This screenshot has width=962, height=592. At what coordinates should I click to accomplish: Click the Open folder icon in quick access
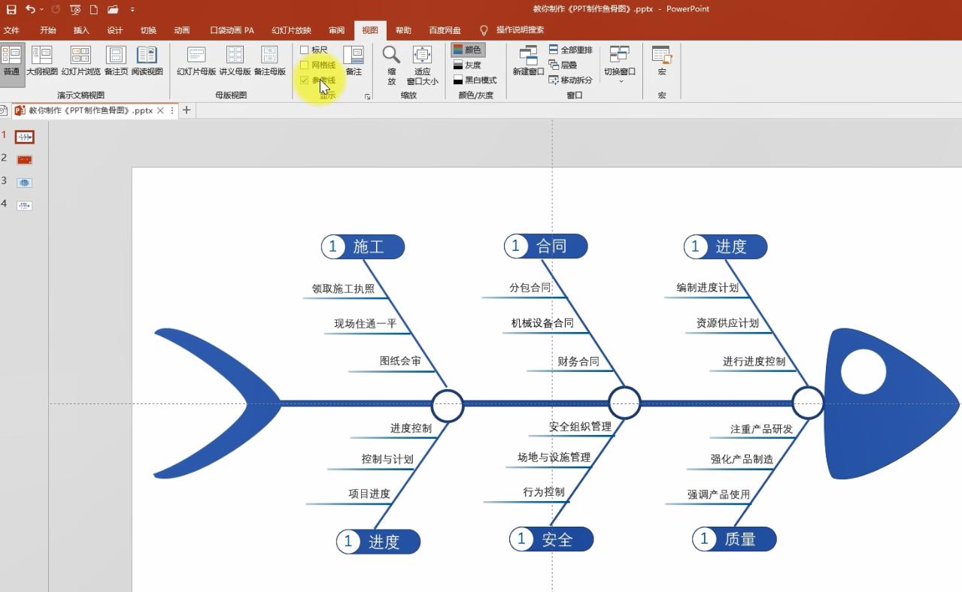[x=113, y=10]
